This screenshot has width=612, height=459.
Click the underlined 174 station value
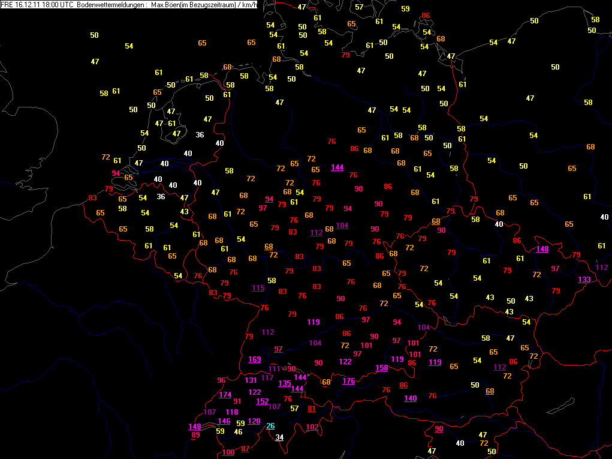225,395
